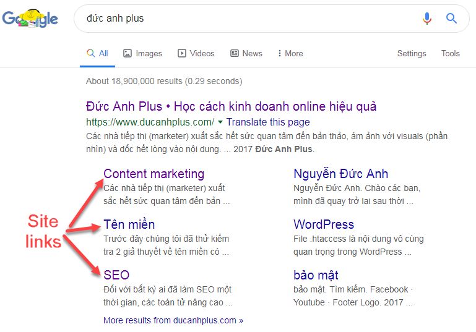The image size is (476, 332).
Task: Click the microphone voice search icon
Action: [427, 19]
